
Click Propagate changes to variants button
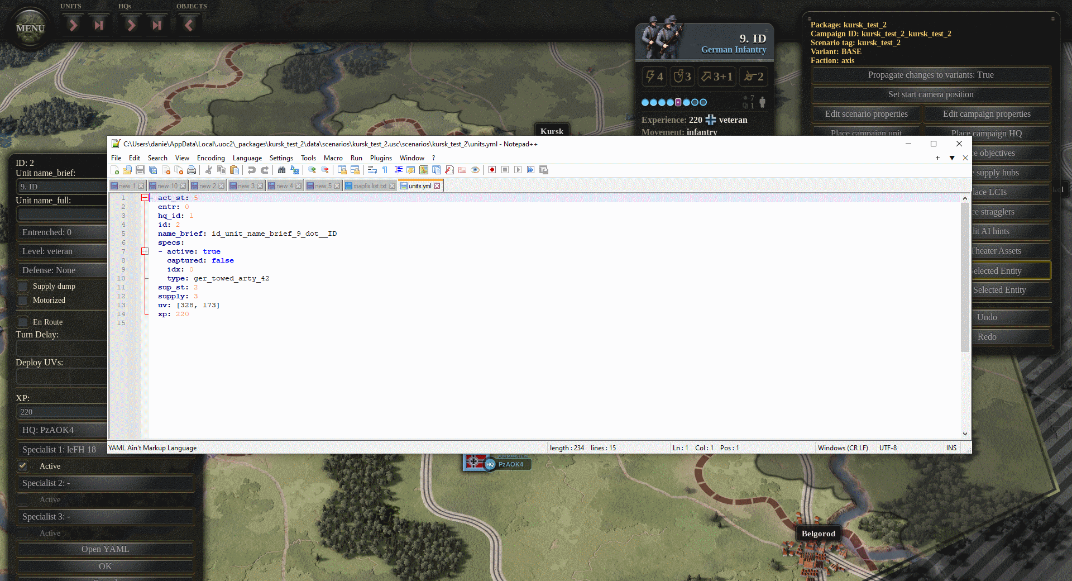(x=931, y=75)
